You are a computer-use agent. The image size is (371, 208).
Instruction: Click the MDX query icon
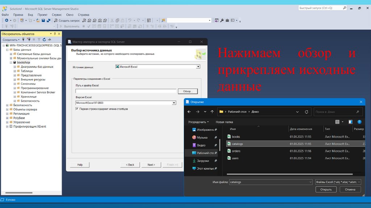point(89,20)
